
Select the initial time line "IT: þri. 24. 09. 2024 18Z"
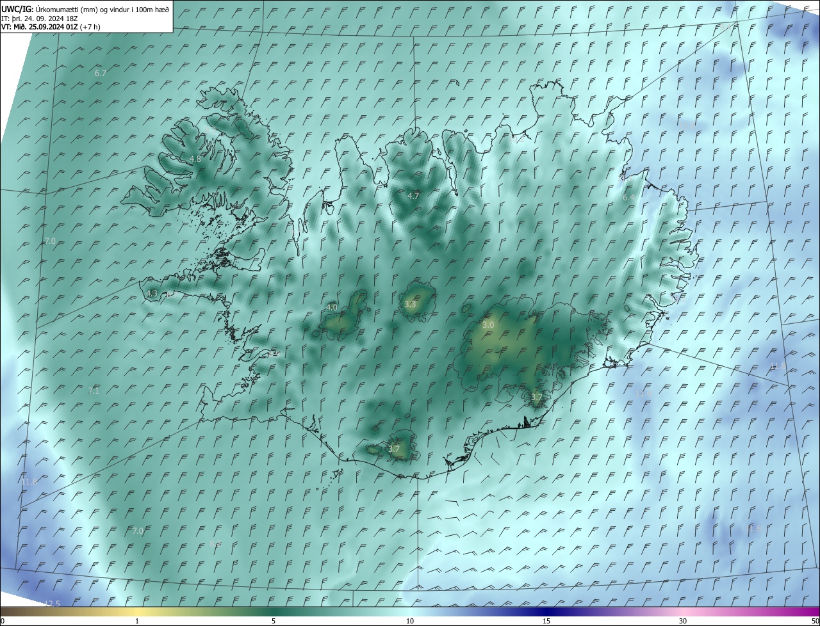coord(40,19)
